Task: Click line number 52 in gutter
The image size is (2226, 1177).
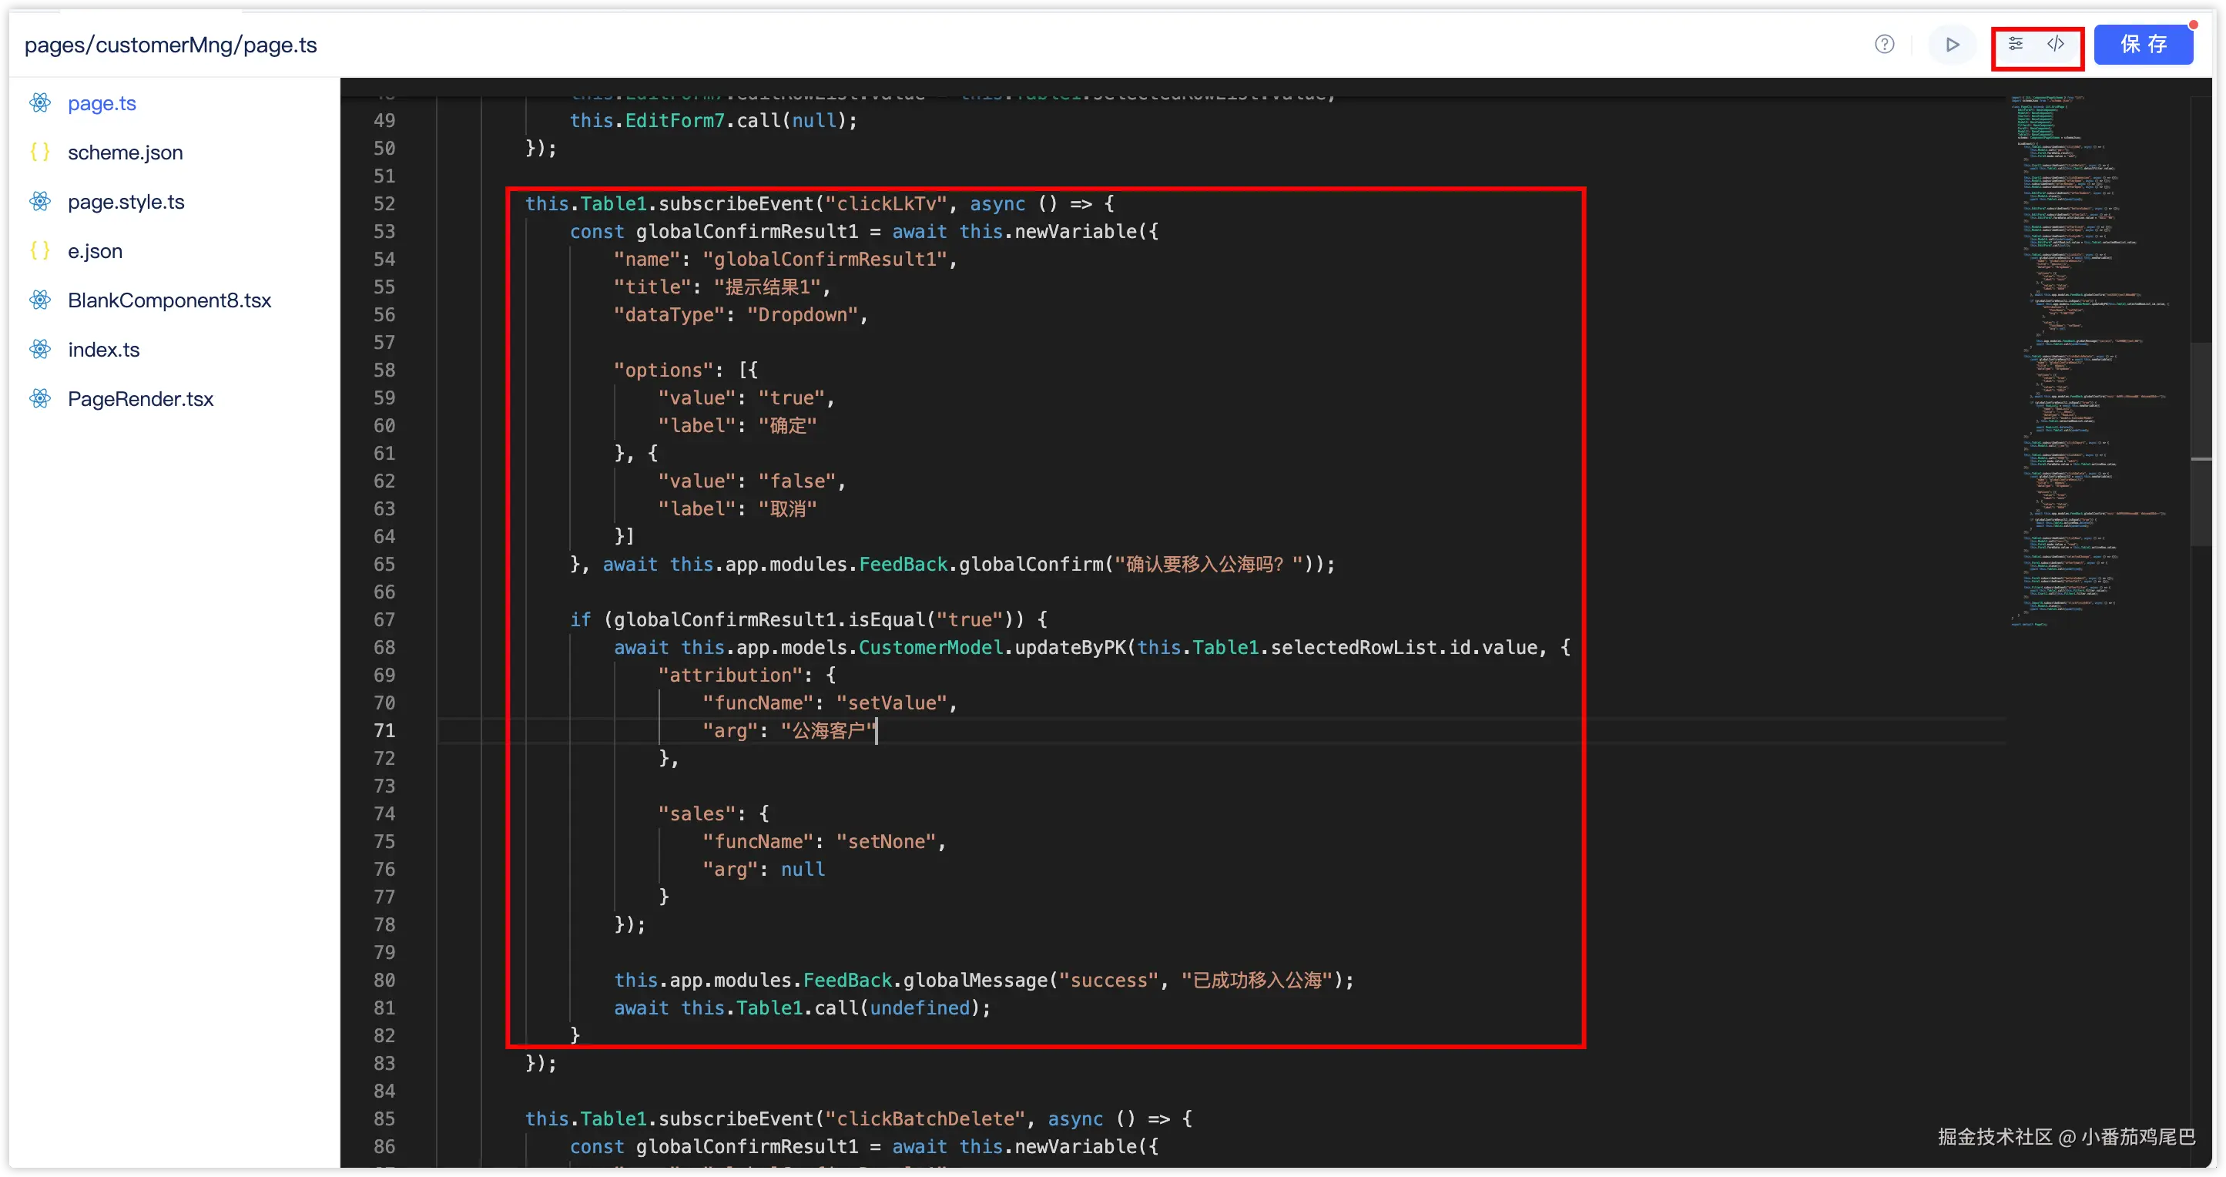Action: pos(384,204)
